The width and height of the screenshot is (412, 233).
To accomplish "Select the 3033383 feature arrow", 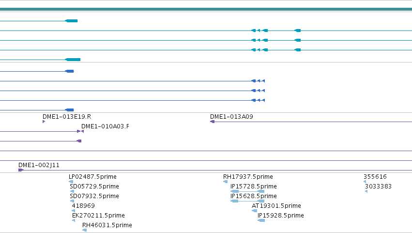I will [x=366, y=191].
